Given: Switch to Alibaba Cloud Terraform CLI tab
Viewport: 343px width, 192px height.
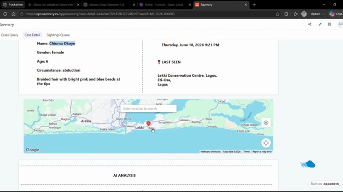Looking at the screenshot, I should (107, 5).
